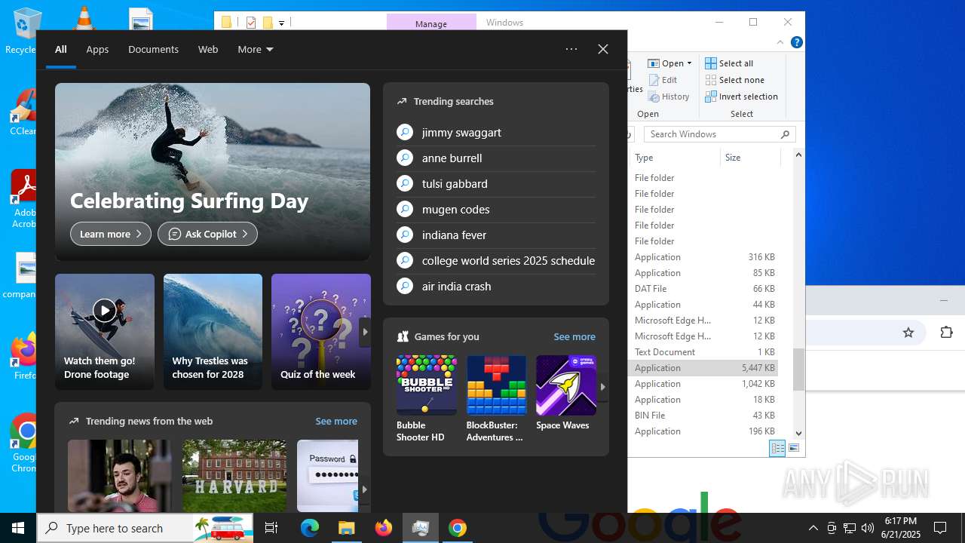Open the Manage ribbon tab in Explorer
The width and height of the screenshot is (965, 543).
pos(431,23)
